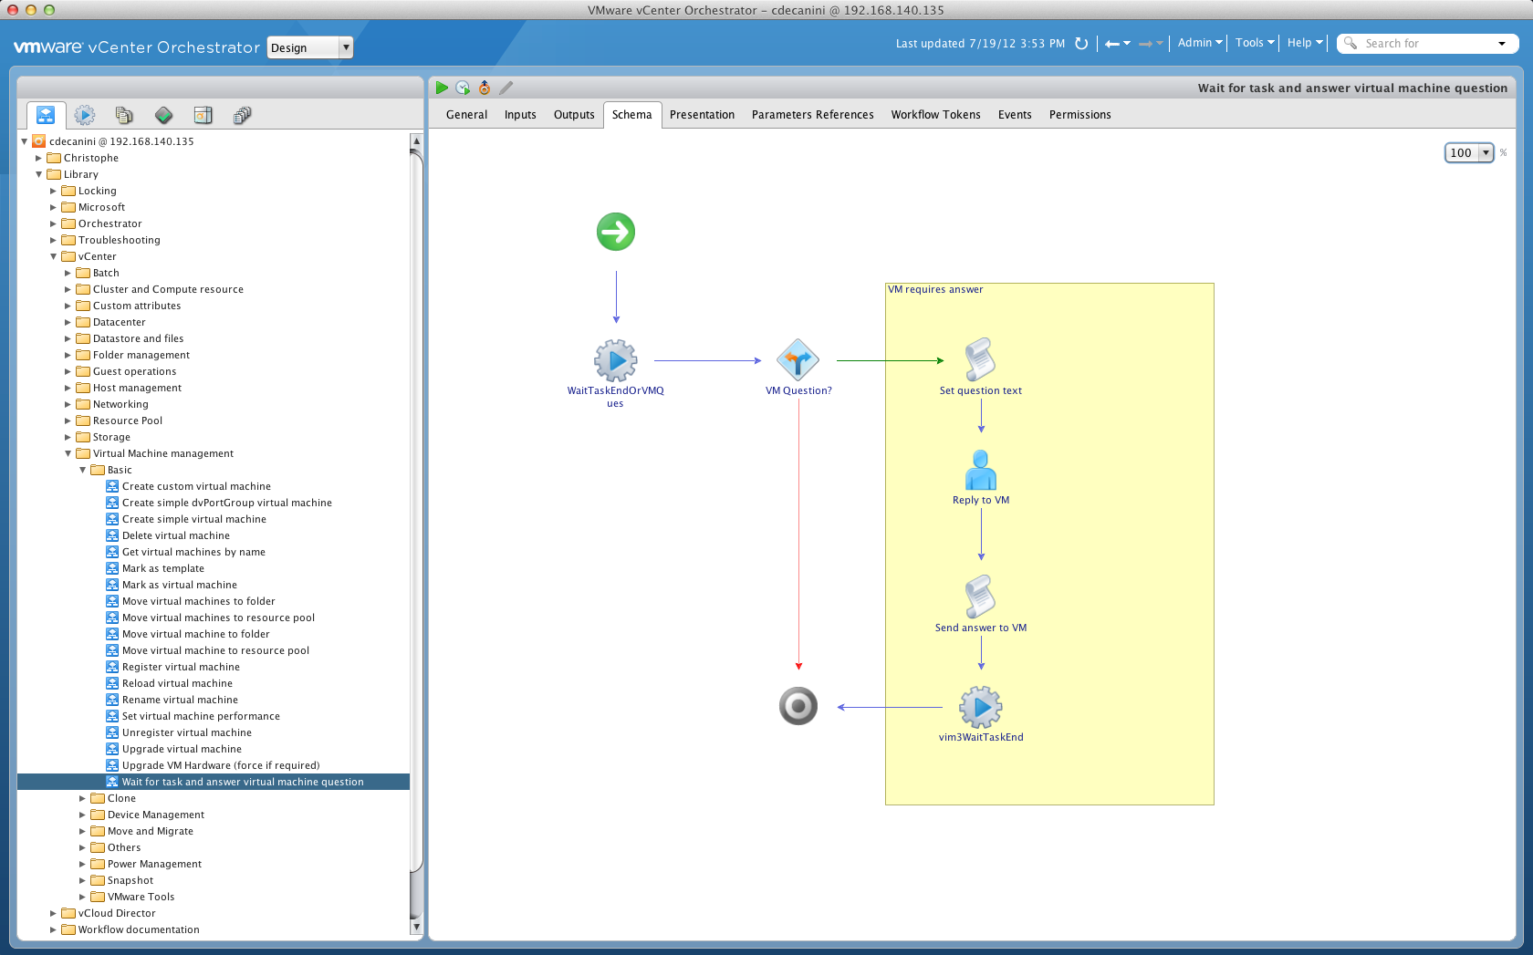Open the Admin menu
Image resolution: width=1533 pixels, height=955 pixels.
click(1199, 43)
